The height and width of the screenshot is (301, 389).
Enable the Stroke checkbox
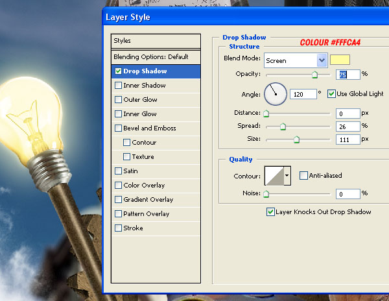coord(119,228)
